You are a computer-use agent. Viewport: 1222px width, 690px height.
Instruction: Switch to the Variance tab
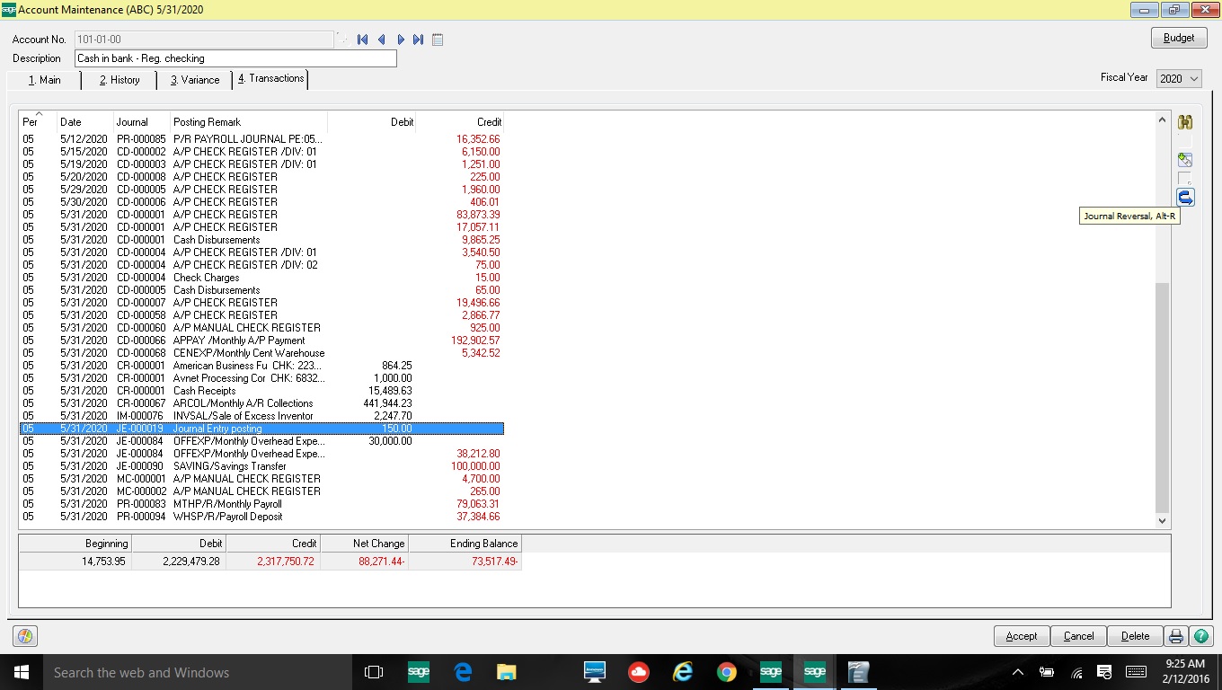point(195,80)
